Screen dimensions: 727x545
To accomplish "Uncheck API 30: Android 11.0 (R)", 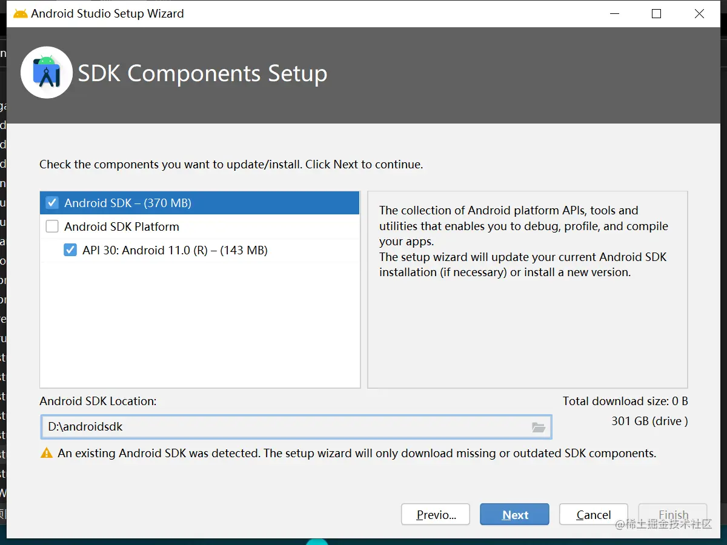I will pos(70,250).
